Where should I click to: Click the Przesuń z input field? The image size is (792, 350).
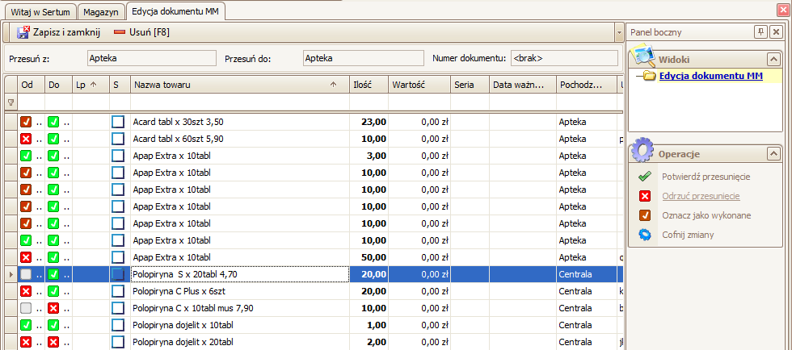151,58
